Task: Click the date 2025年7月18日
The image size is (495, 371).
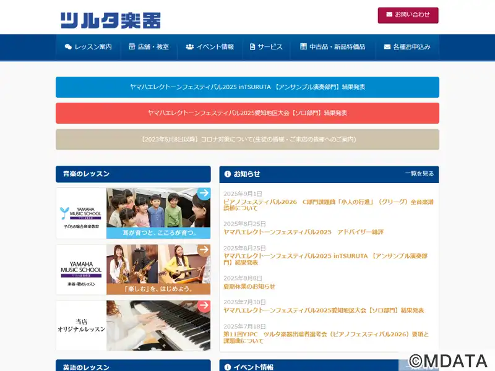Action: [x=244, y=326]
